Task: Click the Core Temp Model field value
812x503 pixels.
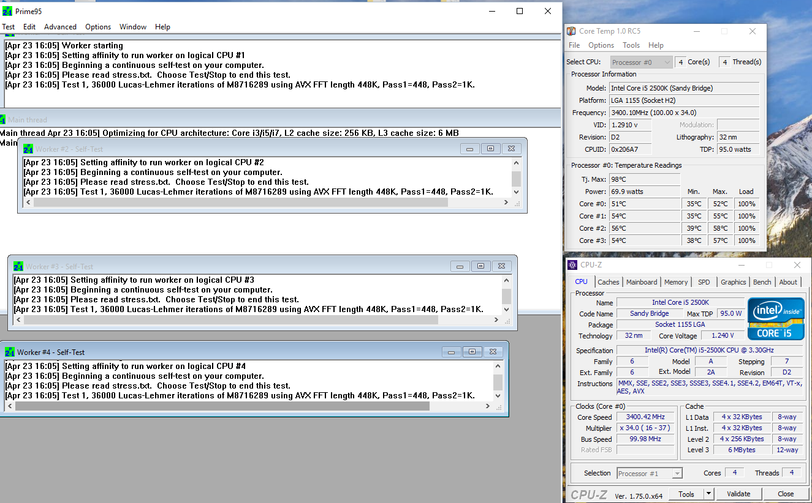Action: [685, 88]
